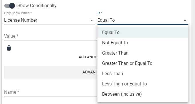This screenshot has width=195, height=104.
Task: Open the partially hidden ADVANCED button
Action: (x=51, y=72)
